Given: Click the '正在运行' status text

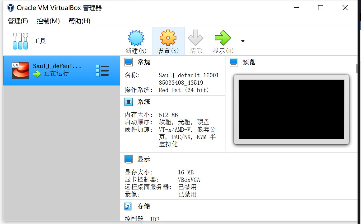Looking at the screenshot, I should click(x=56, y=73).
